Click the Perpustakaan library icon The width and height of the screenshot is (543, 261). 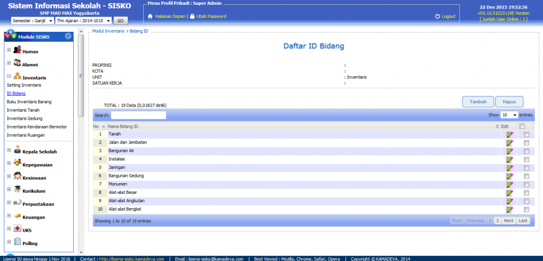(x=17, y=203)
